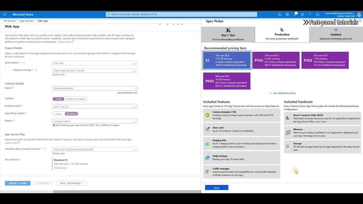The width and height of the screenshot is (363, 204).
Task: Select Code publish option
Action: pos(58,99)
